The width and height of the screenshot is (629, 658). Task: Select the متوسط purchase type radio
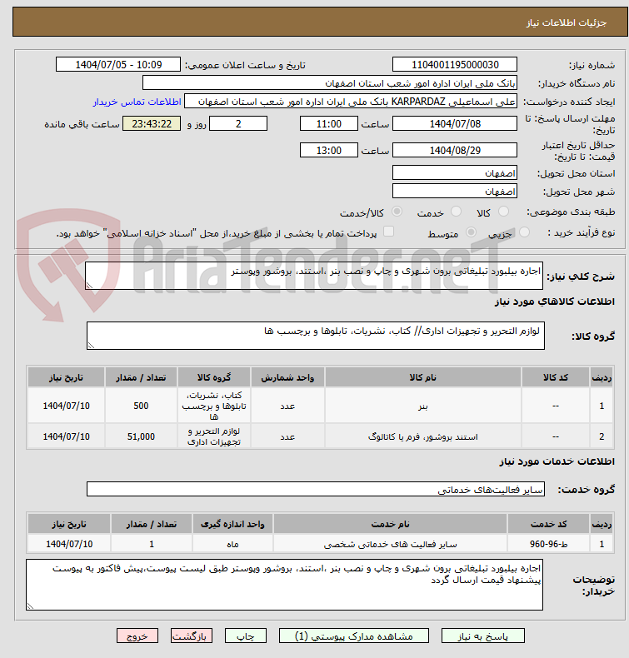[x=472, y=232]
